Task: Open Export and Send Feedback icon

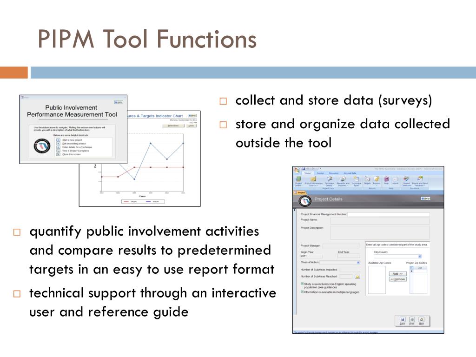Action: click(x=420, y=180)
